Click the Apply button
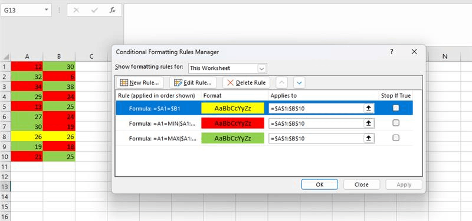This screenshot has width=472, height=221. [x=404, y=185]
